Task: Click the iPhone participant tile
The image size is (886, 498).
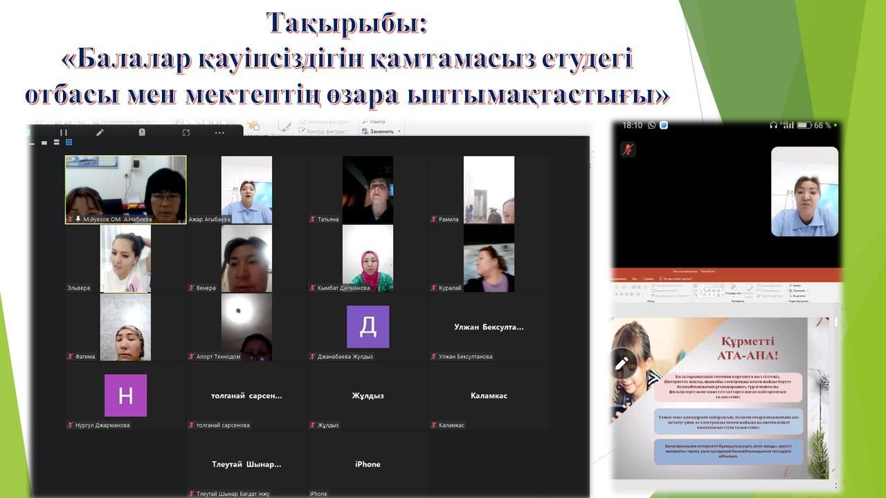Action: tap(368, 464)
